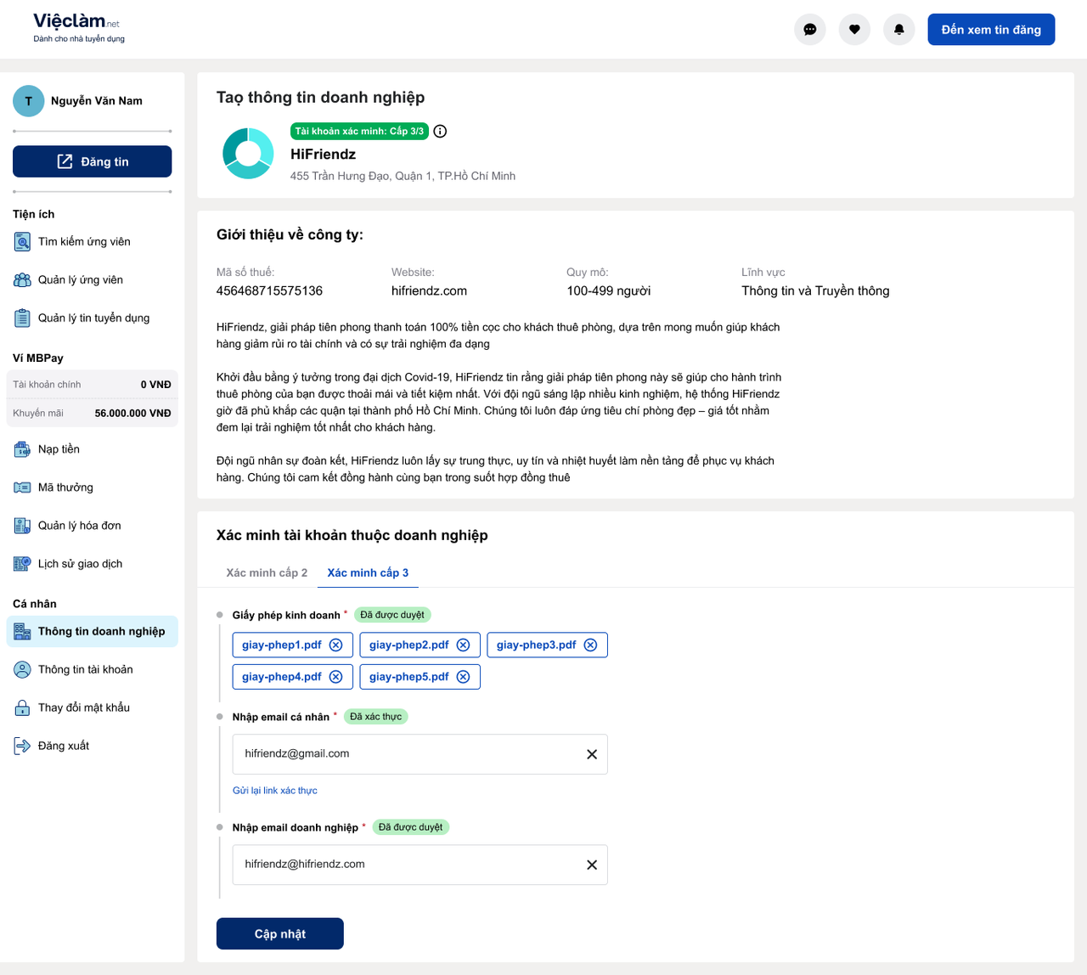Click the Đến xem tin đăng button
Screen dimensions: 1087x975
pyautogui.click(x=991, y=30)
